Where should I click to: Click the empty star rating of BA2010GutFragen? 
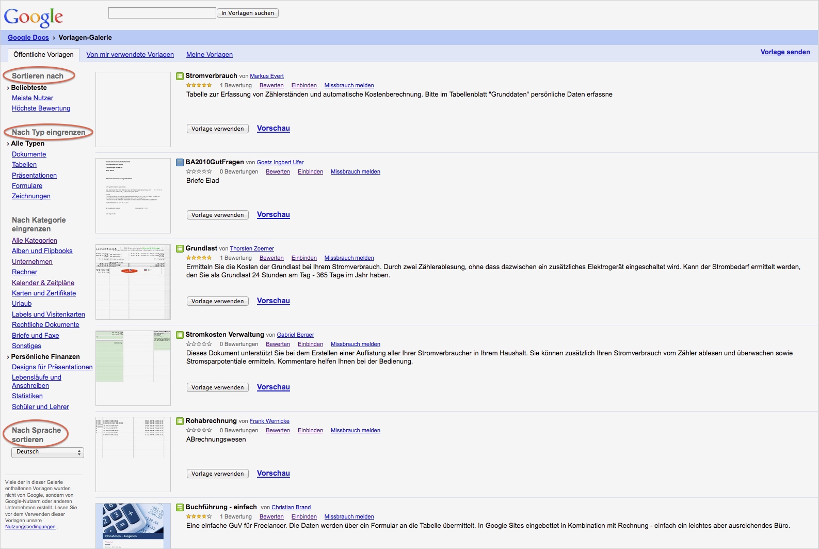tap(199, 171)
